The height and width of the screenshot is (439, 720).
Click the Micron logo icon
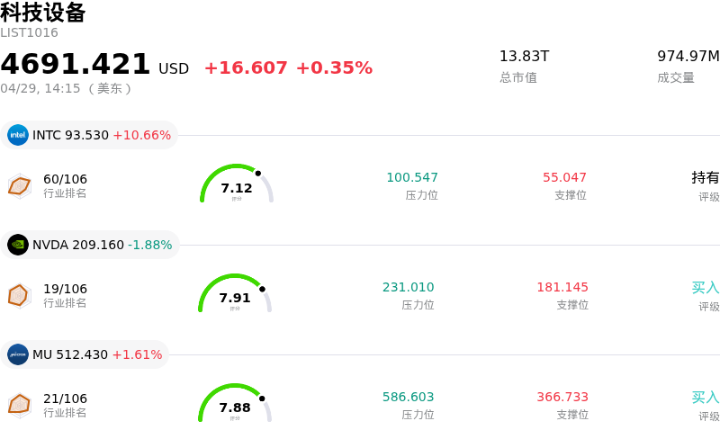tap(18, 354)
